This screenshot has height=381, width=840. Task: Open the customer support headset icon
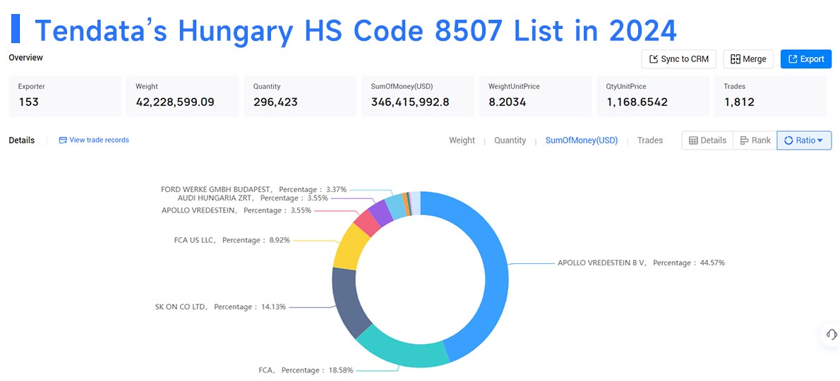pos(832,334)
